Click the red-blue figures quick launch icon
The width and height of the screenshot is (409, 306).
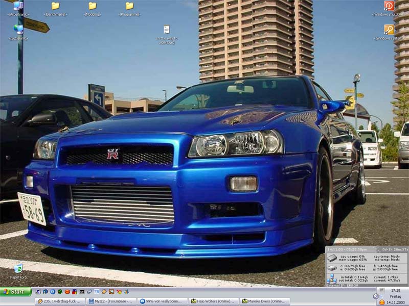point(75,292)
